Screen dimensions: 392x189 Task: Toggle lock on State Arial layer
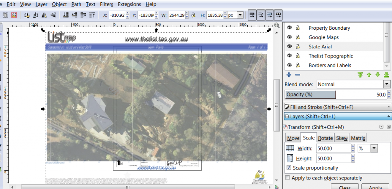click(297, 46)
